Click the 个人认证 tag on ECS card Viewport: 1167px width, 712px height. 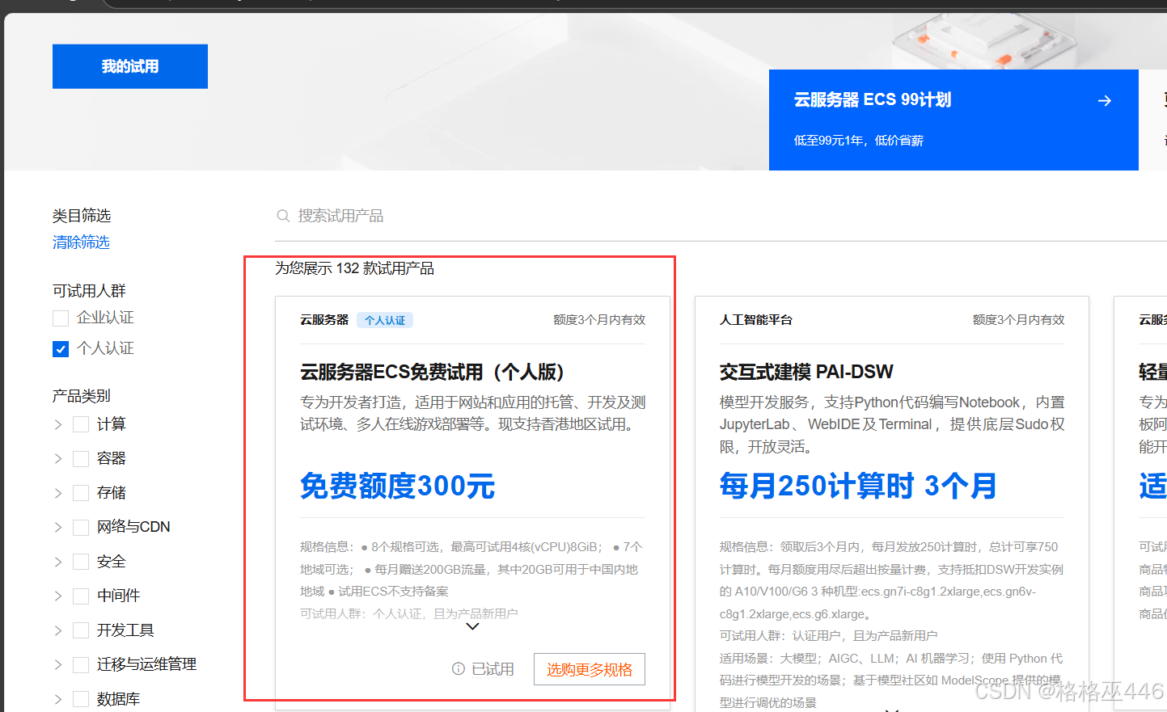click(385, 320)
